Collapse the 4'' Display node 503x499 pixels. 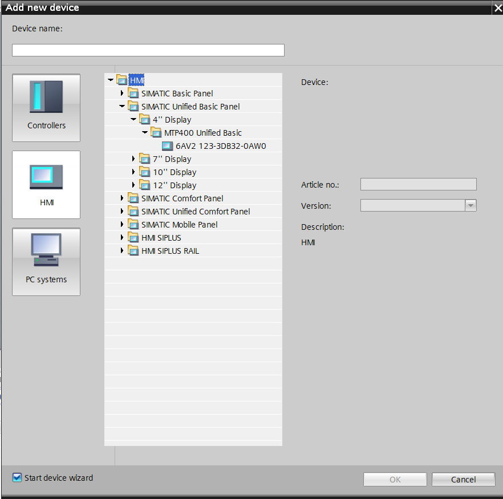pyautogui.click(x=133, y=119)
